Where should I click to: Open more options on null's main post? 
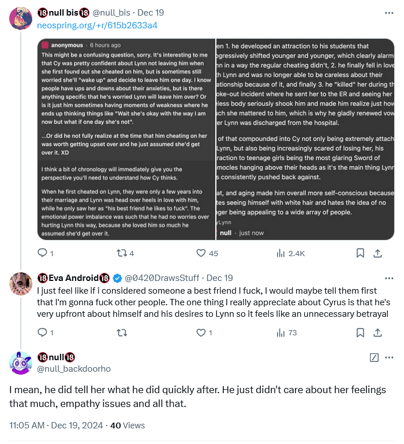click(390, 358)
